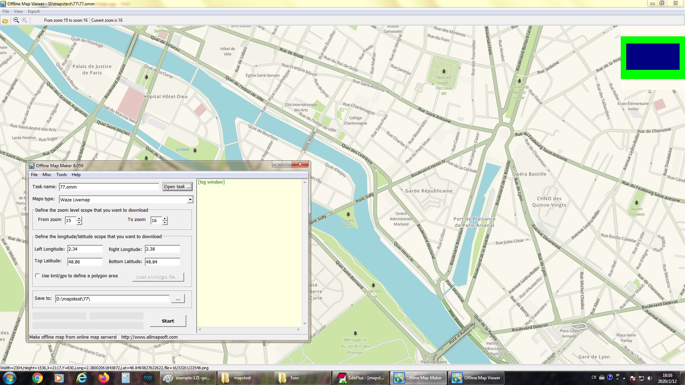Viewport: 685px width, 385px height.
Task: Click the Start download button
Action: pyautogui.click(x=168, y=321)
